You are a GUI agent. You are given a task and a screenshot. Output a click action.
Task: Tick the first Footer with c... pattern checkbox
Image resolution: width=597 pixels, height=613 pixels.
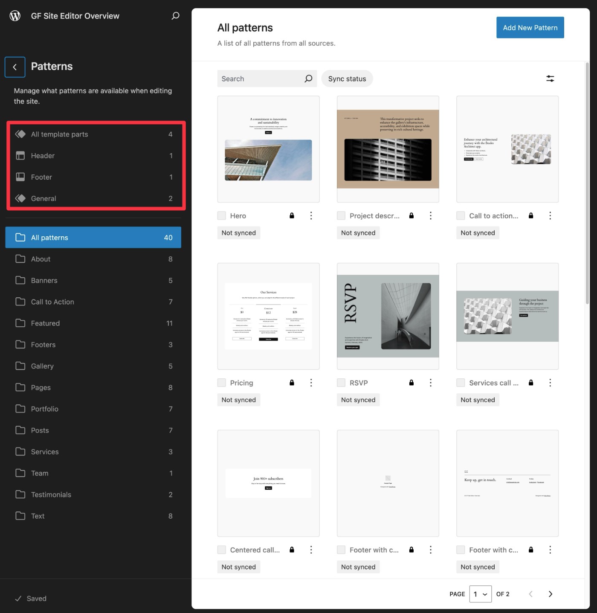point(341,550)
